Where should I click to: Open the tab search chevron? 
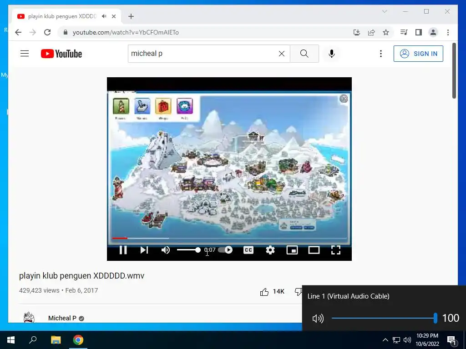coord(385,11)
